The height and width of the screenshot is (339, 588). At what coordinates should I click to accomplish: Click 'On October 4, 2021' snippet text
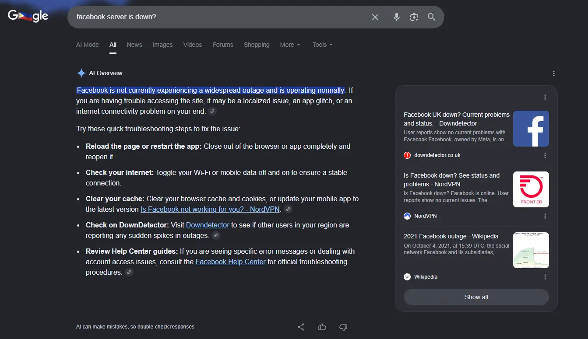coord(457,249)
